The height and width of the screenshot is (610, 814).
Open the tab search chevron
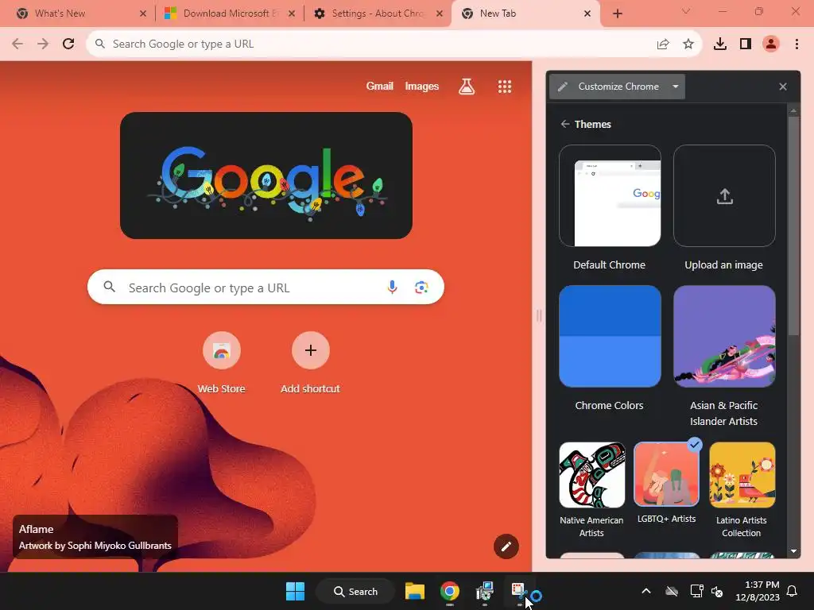point(686,11)
